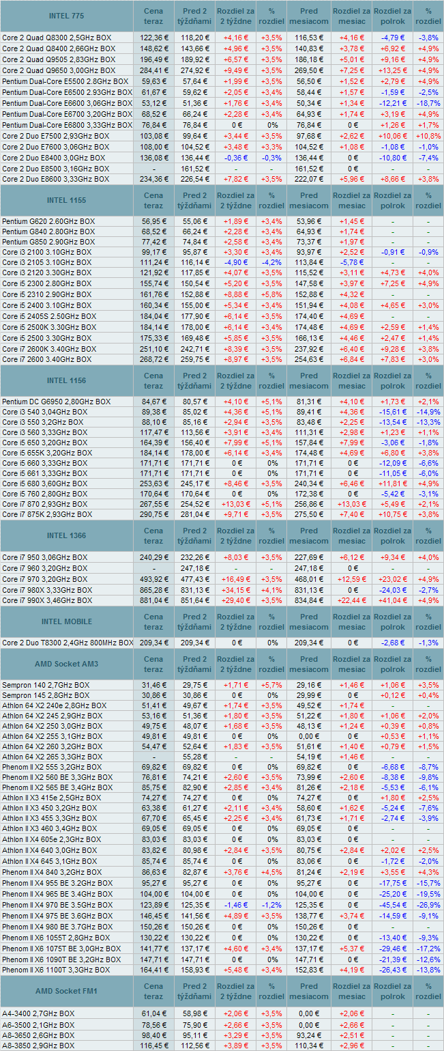444x1051 pixels.
Task: Click the Phenom II X2 555 3,2GHz BOX name
Action: click(54, 768)
